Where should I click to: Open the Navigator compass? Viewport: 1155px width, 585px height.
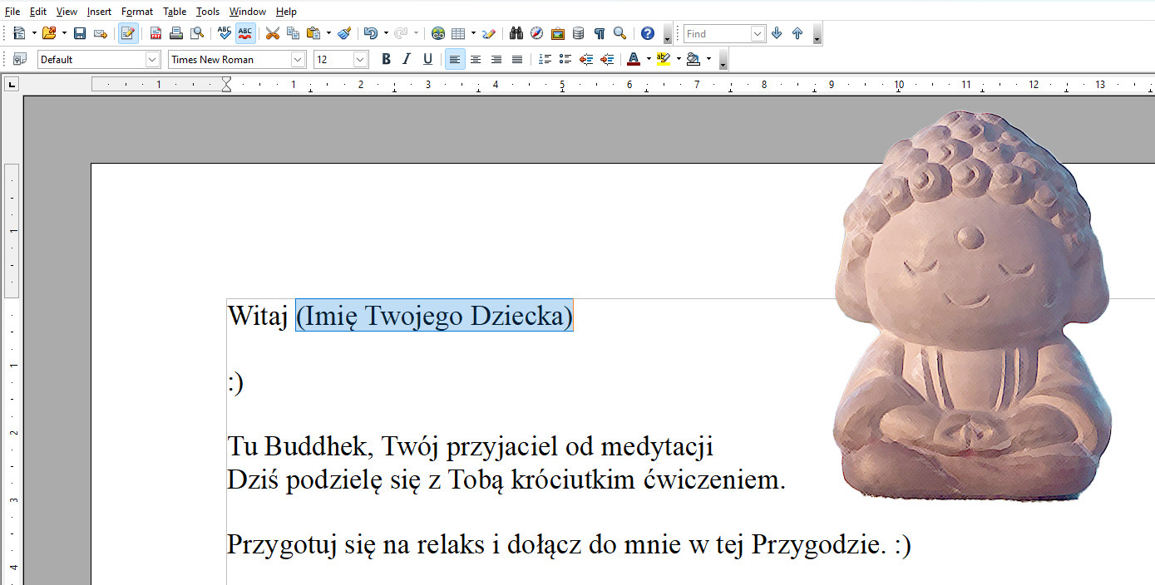pos(537,33)
